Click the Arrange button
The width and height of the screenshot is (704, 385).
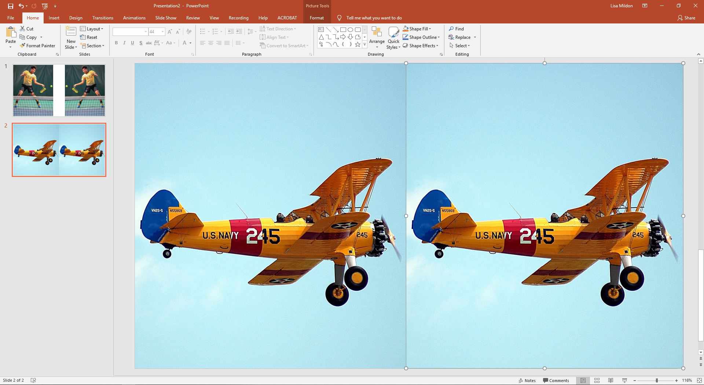377,37
